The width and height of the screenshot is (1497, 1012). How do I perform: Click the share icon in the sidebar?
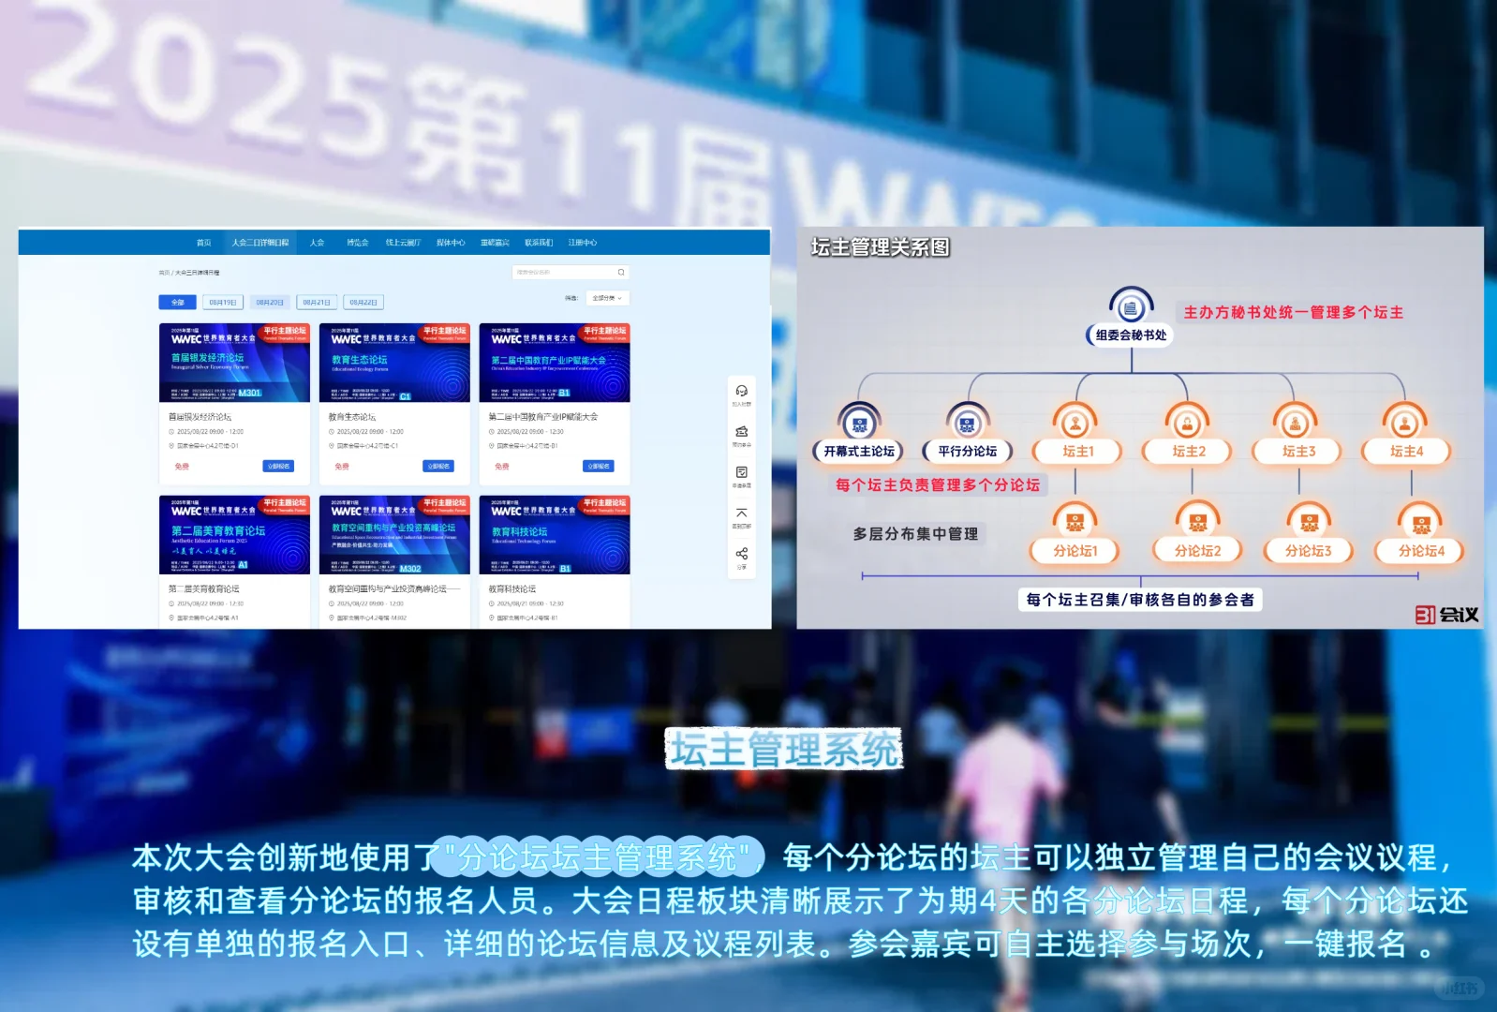(741, 554)
